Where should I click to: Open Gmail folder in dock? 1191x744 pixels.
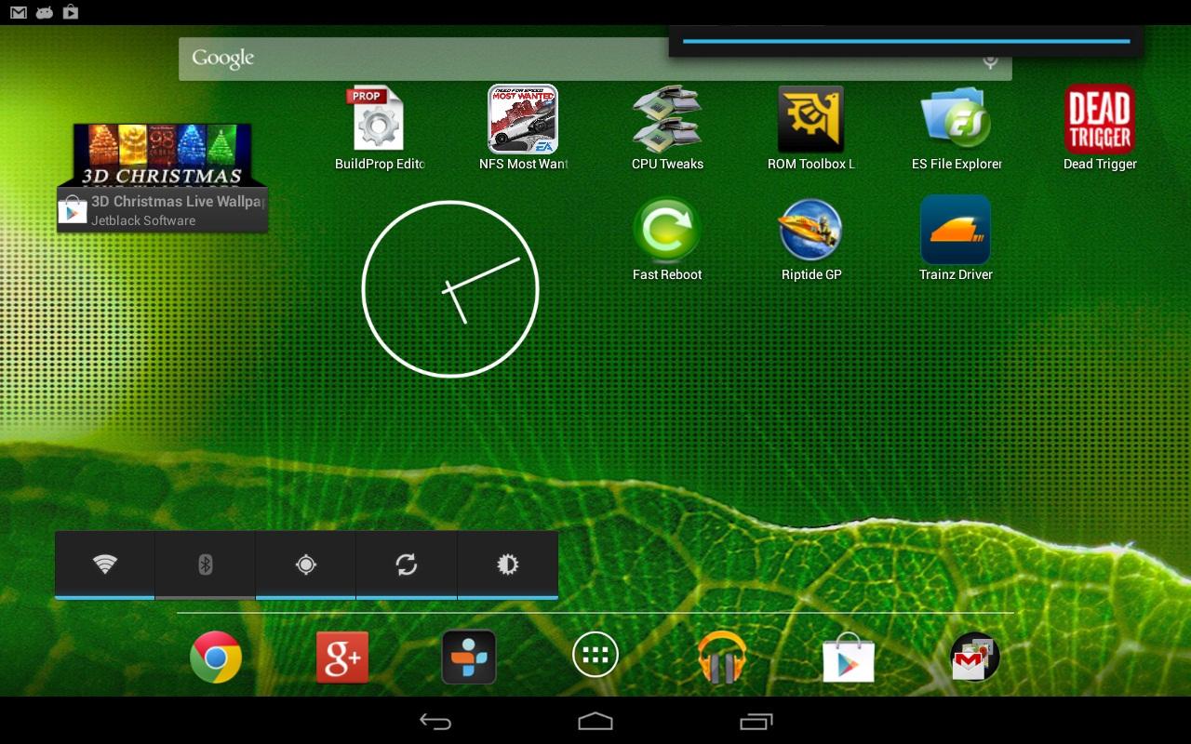point(975,658)
